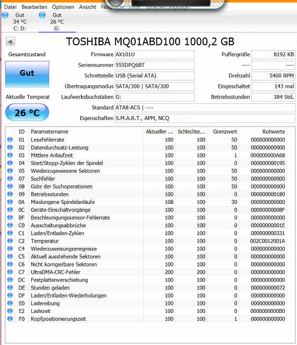The image size is (297, 345).
Task: Click status icon for Laden/Entladen-Zyklen row
Action: [10, 233]
